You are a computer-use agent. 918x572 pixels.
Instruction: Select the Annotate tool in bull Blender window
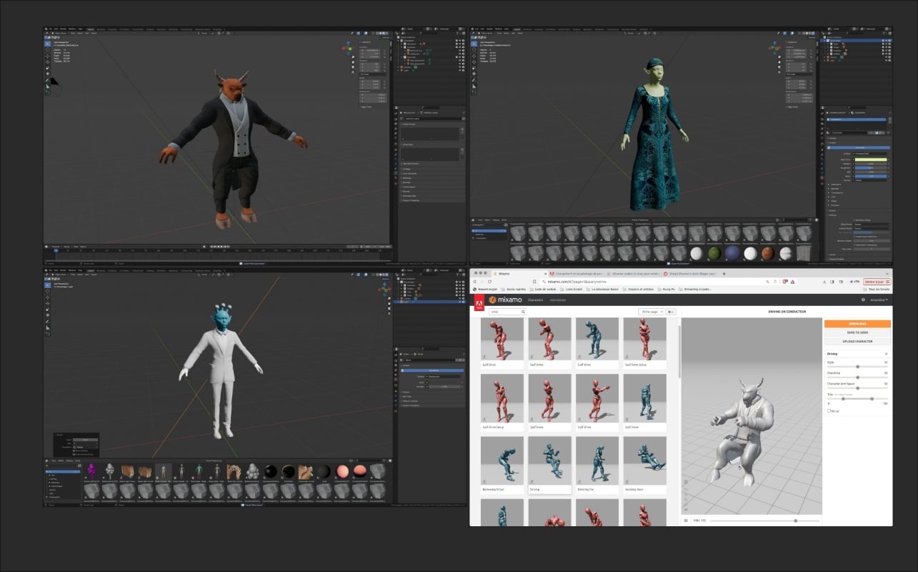point(48,80)
